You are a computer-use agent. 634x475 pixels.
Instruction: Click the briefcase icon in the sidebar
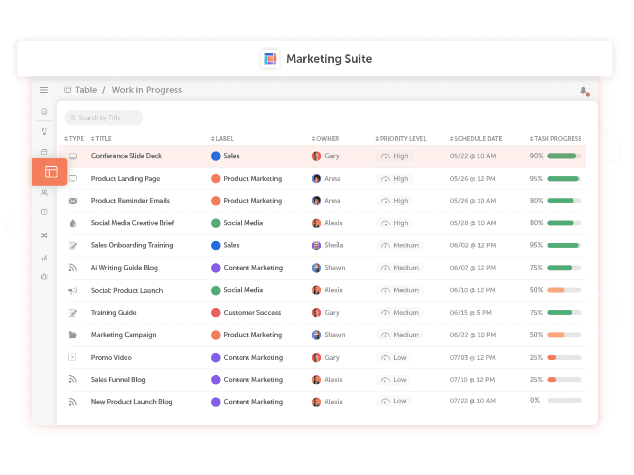pyautogui.click(x=44, y=277)
